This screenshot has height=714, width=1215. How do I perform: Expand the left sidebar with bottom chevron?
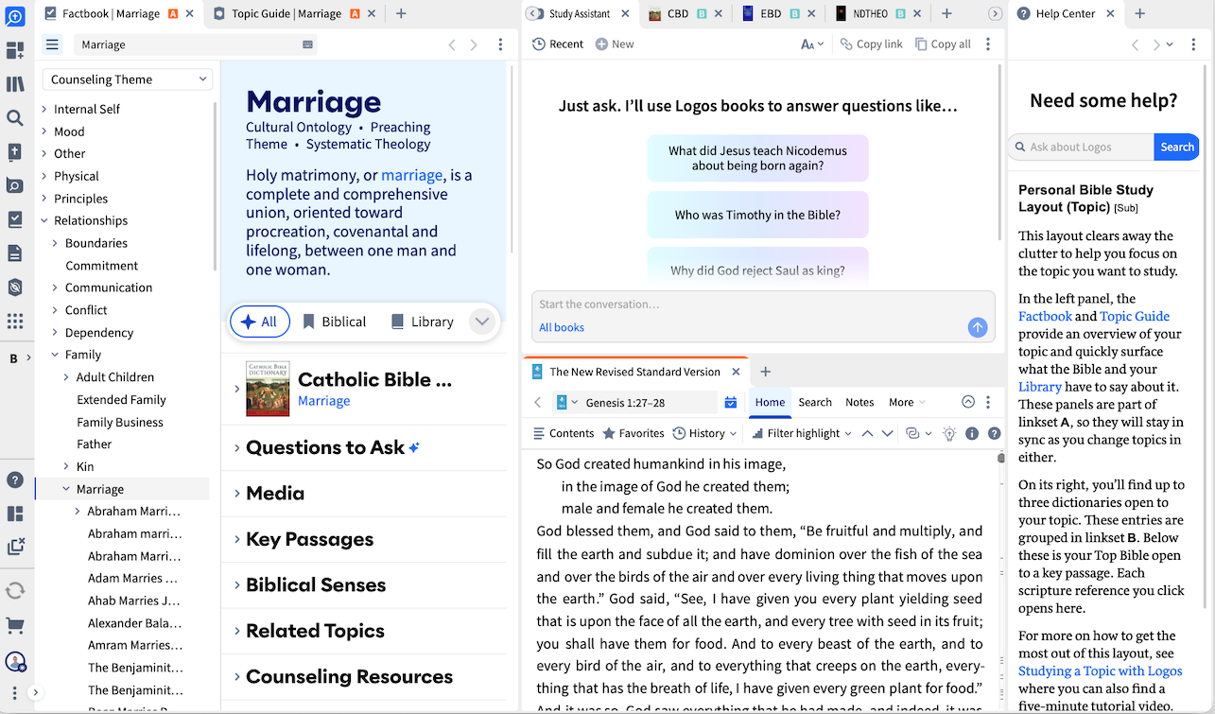click(35, 692)
